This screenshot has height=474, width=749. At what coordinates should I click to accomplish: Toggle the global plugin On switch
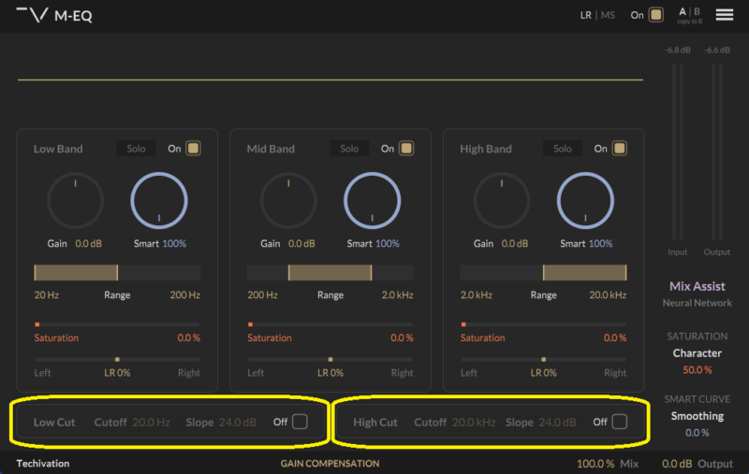[x=656, y=15]
